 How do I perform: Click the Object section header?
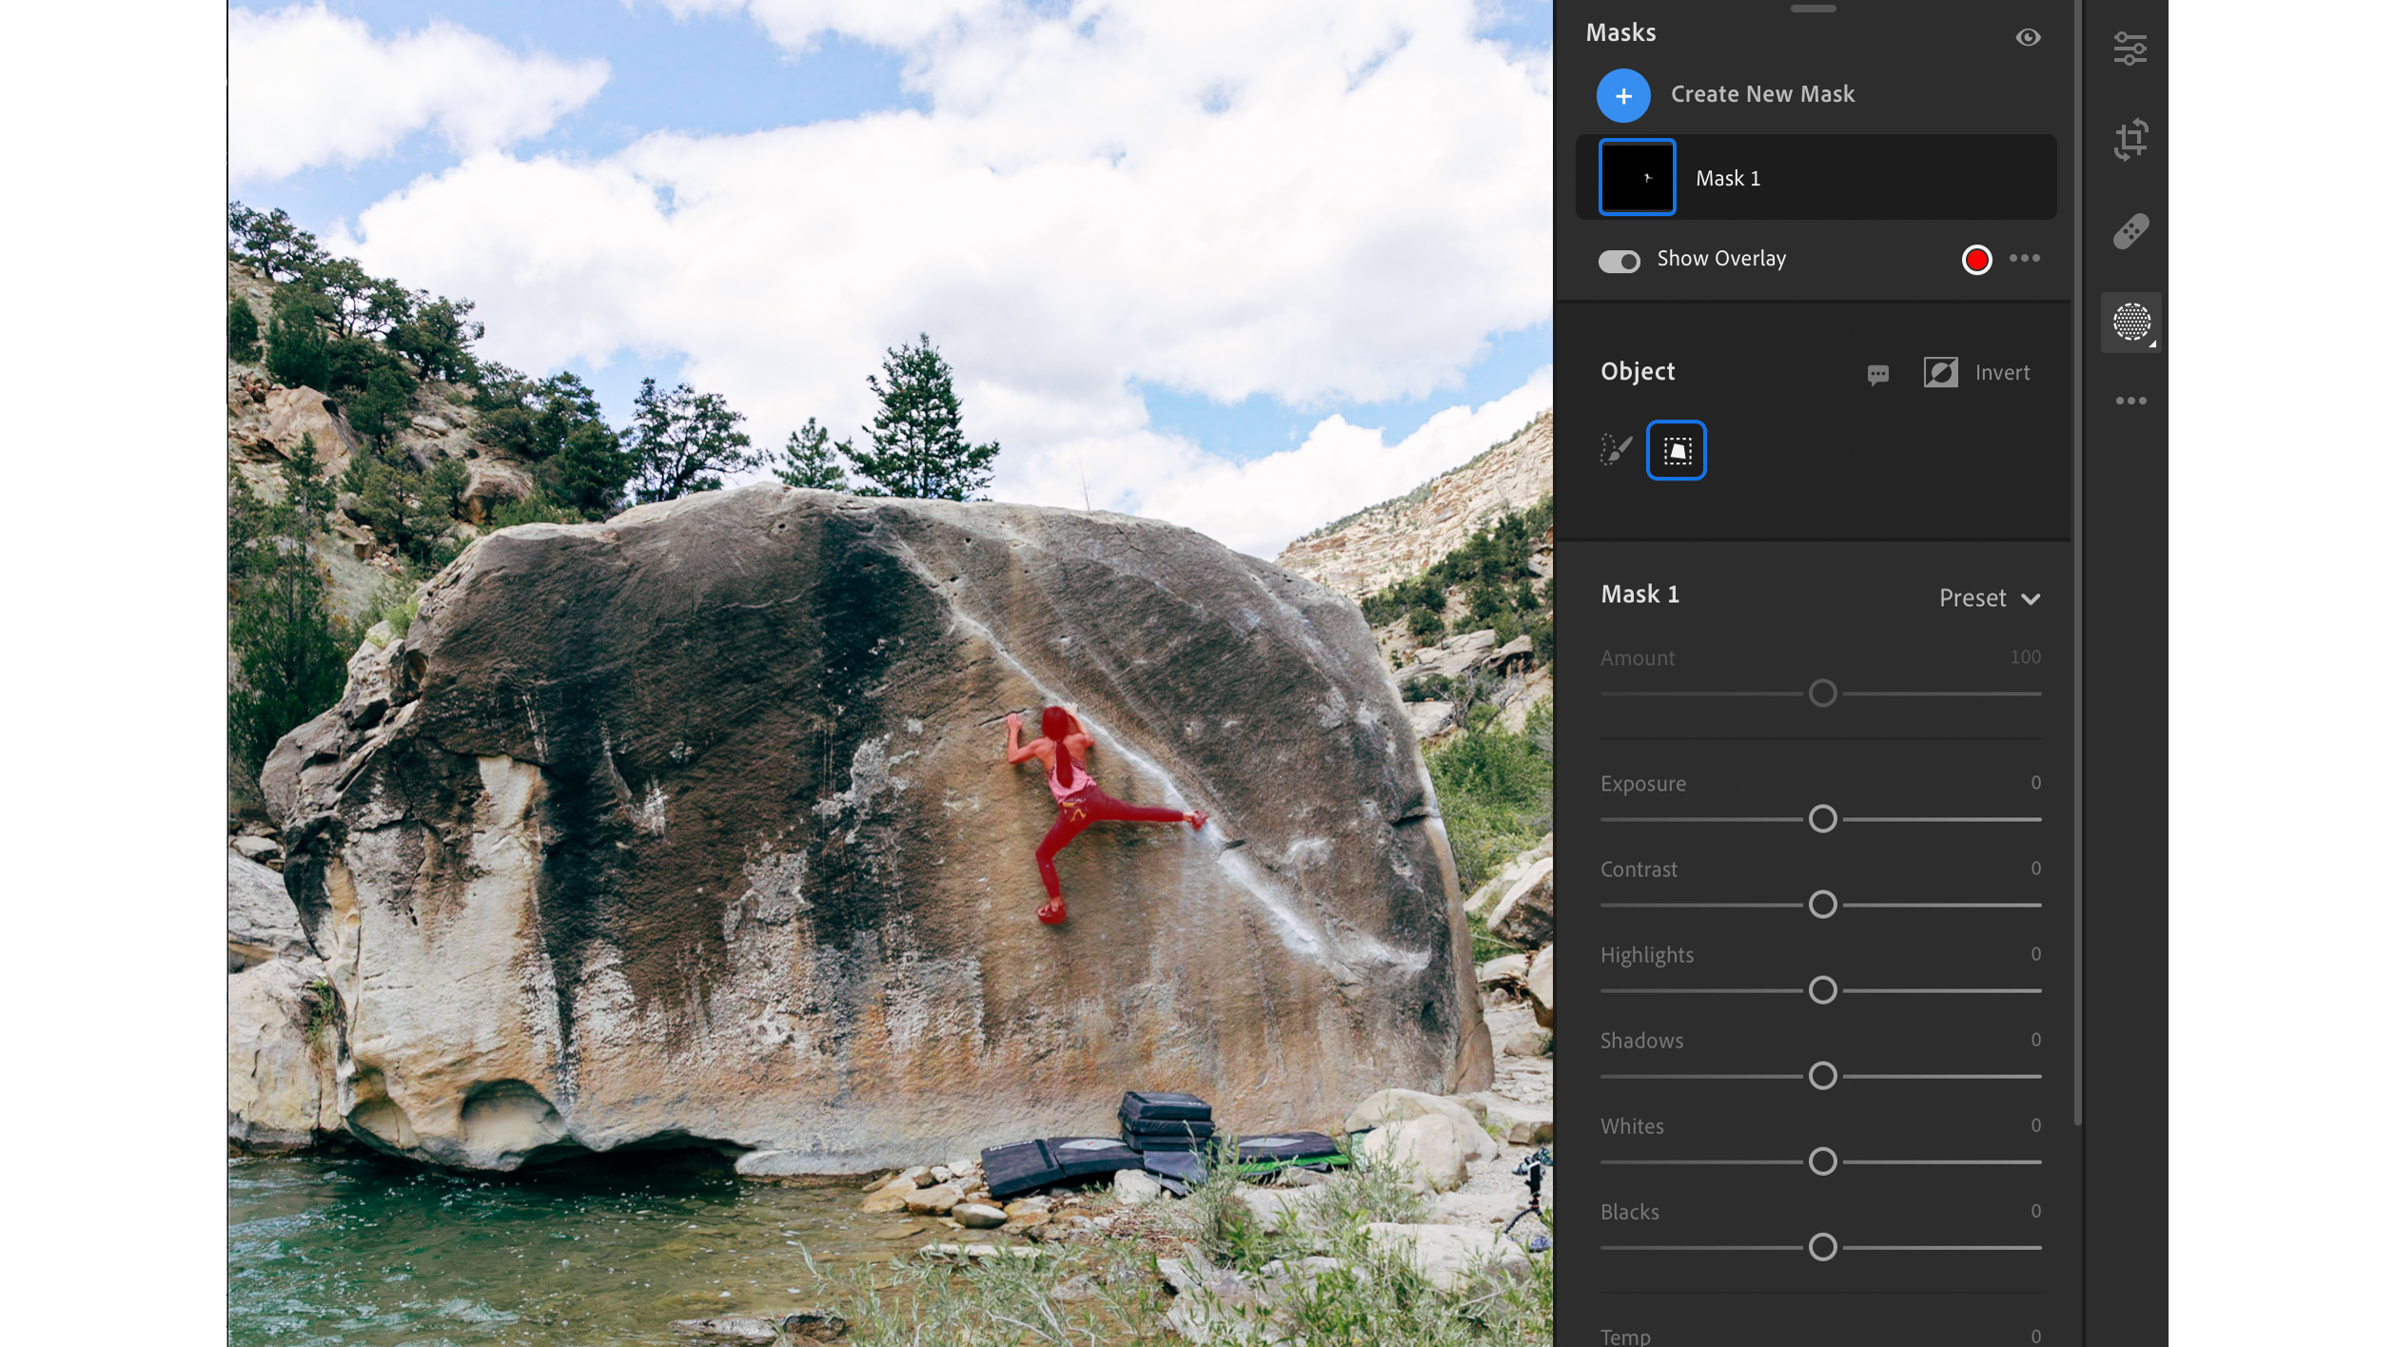[1638, 371]
